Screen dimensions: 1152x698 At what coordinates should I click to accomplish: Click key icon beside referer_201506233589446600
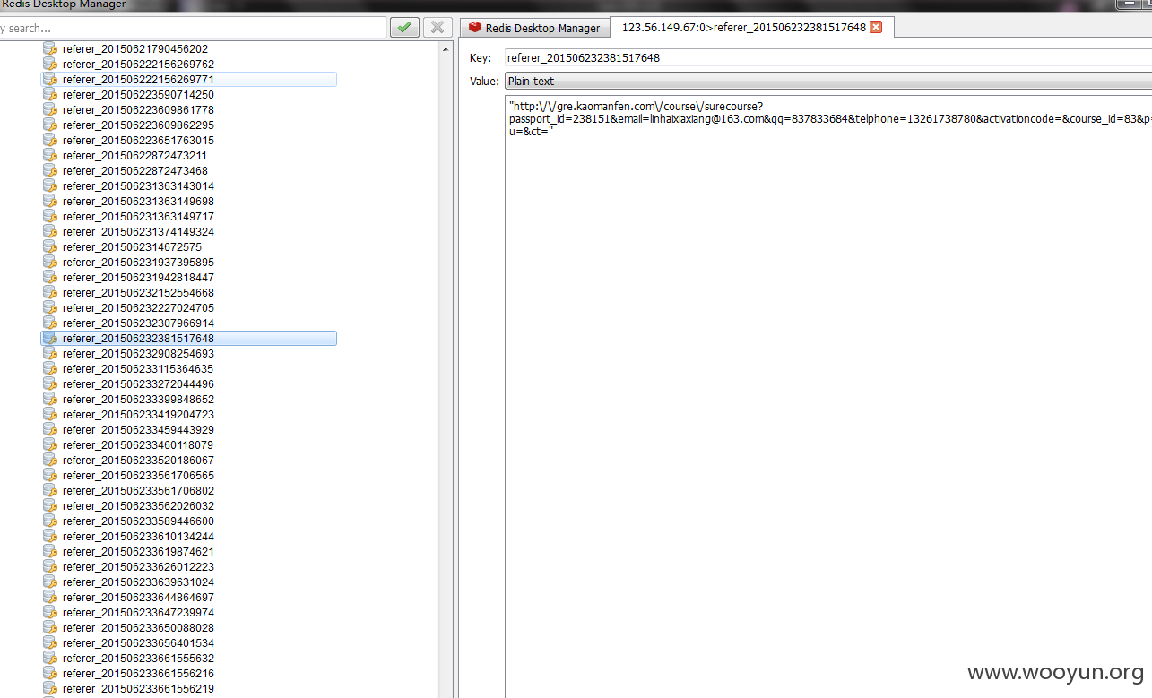pos(50,521)
